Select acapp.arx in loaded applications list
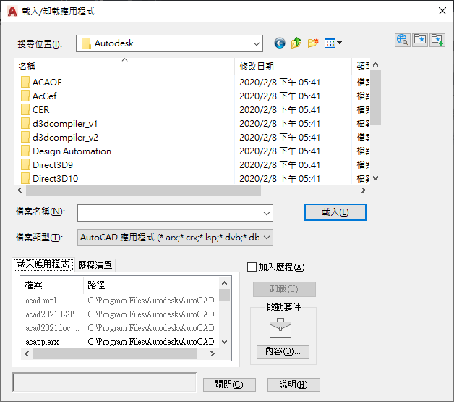Image resolution: width=454 pixels, height=402 pixels. (x=42, y=342)
